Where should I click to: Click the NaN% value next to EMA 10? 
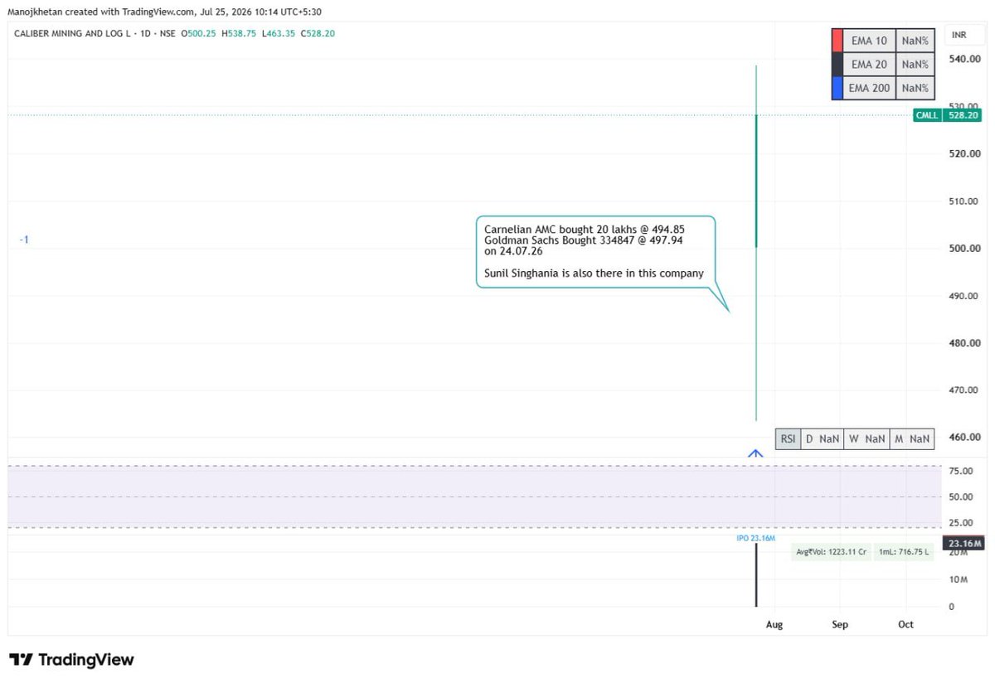coord(915,41)
